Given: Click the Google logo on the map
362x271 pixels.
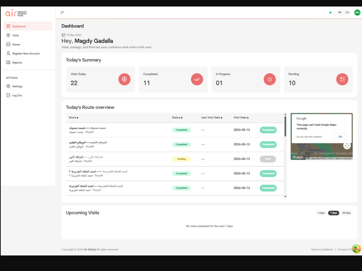Looking at the screenshot, I should [298, 158].
